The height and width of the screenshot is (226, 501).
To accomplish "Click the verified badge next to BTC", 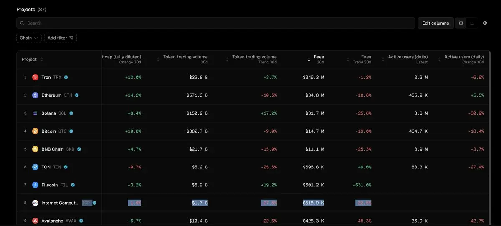I will click(71, 131).
